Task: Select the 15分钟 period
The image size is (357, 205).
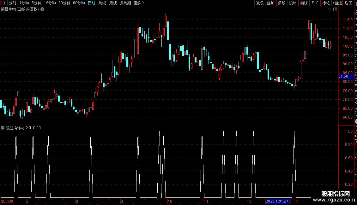Action: coord(50,3)
